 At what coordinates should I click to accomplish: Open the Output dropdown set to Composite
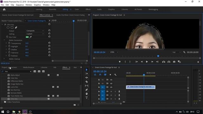coord(35,31)
